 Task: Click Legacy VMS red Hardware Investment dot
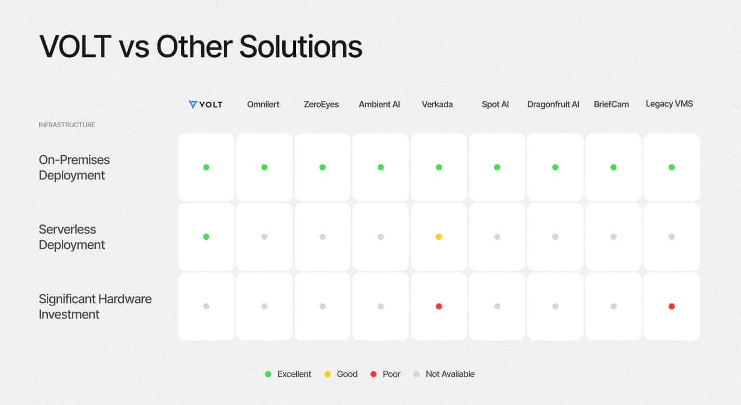point(672,306)
